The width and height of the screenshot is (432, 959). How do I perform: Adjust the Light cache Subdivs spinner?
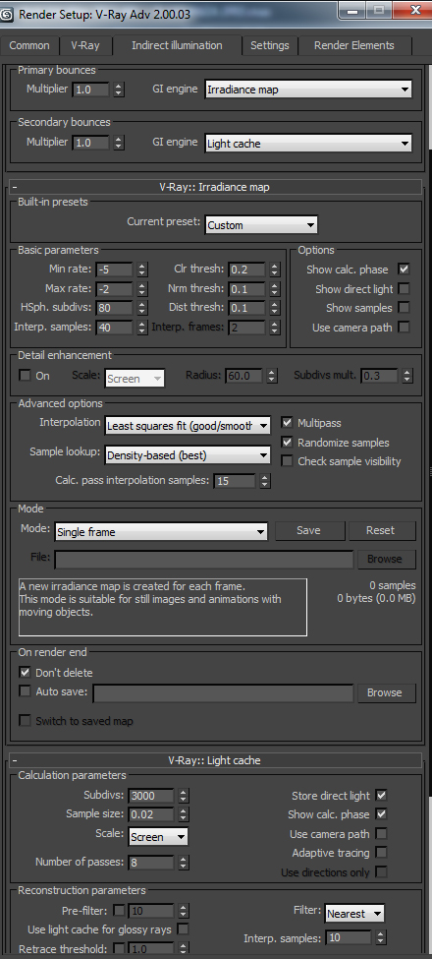pyautogui.click(x=184, y=796)
